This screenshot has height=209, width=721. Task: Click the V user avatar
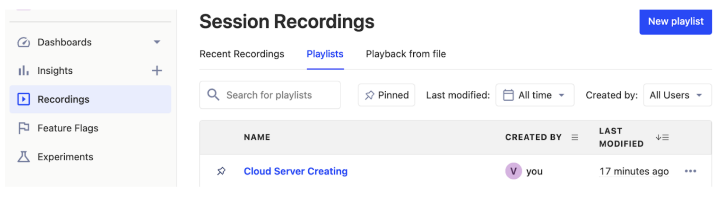coord(513,171)
